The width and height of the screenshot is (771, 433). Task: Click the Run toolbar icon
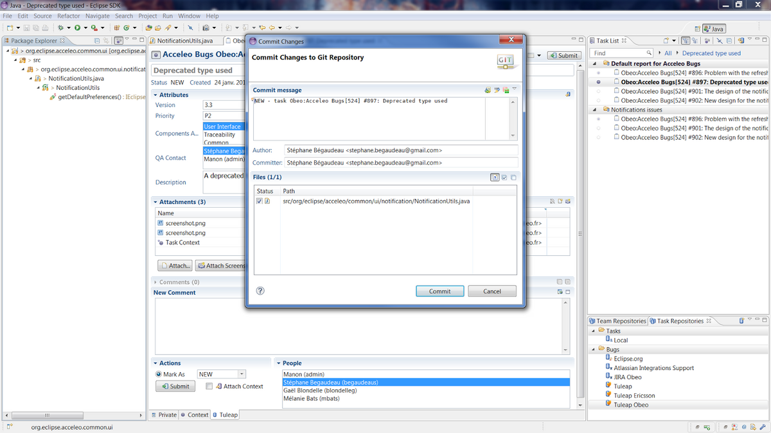tap(78, 28)
